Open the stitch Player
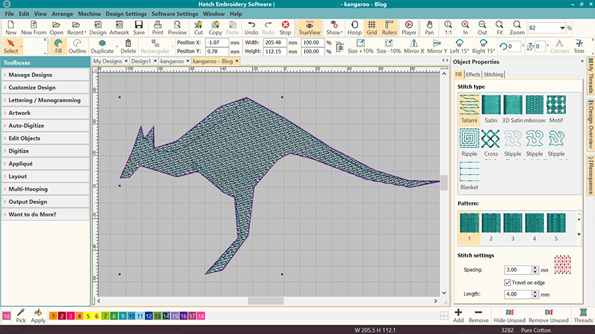Image resolution: width=595 pixels, height=334 pixels. coord(409,27)
